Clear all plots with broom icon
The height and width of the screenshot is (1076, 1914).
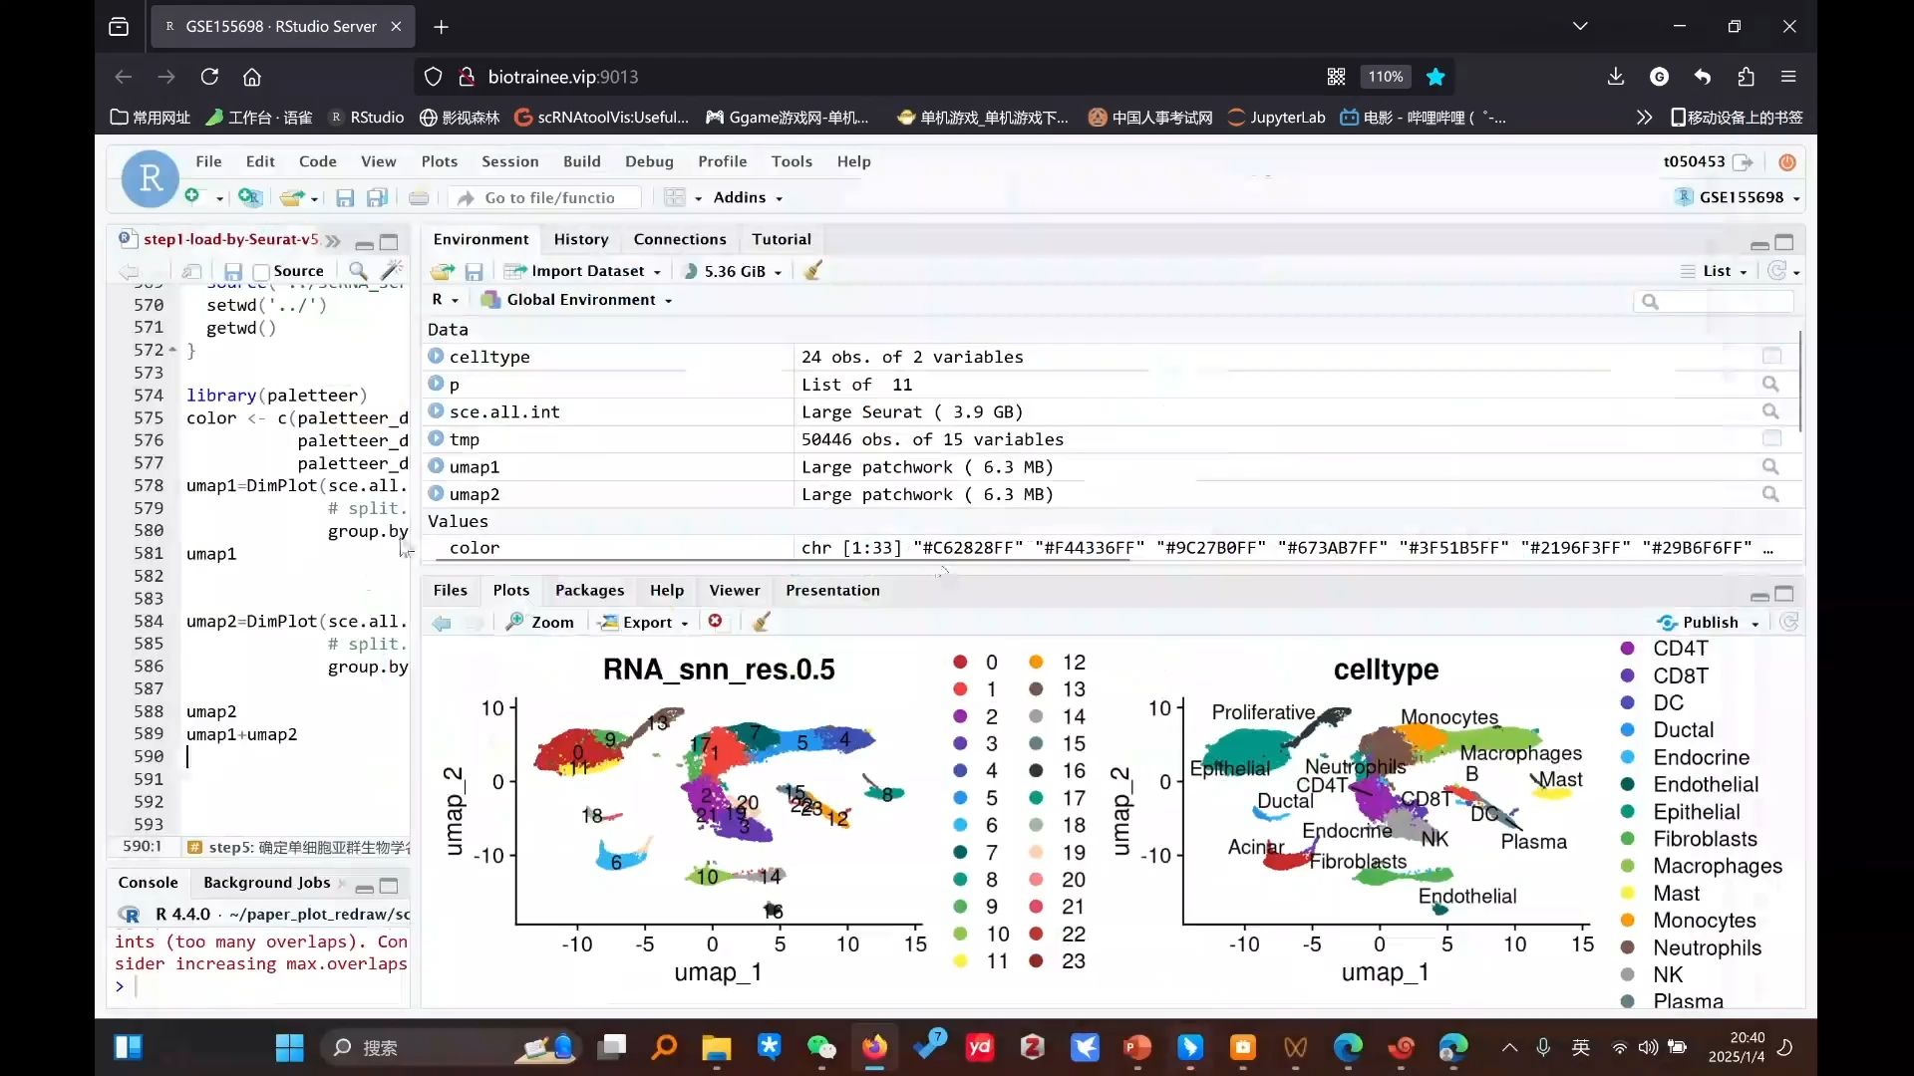(x=761, y=623)
